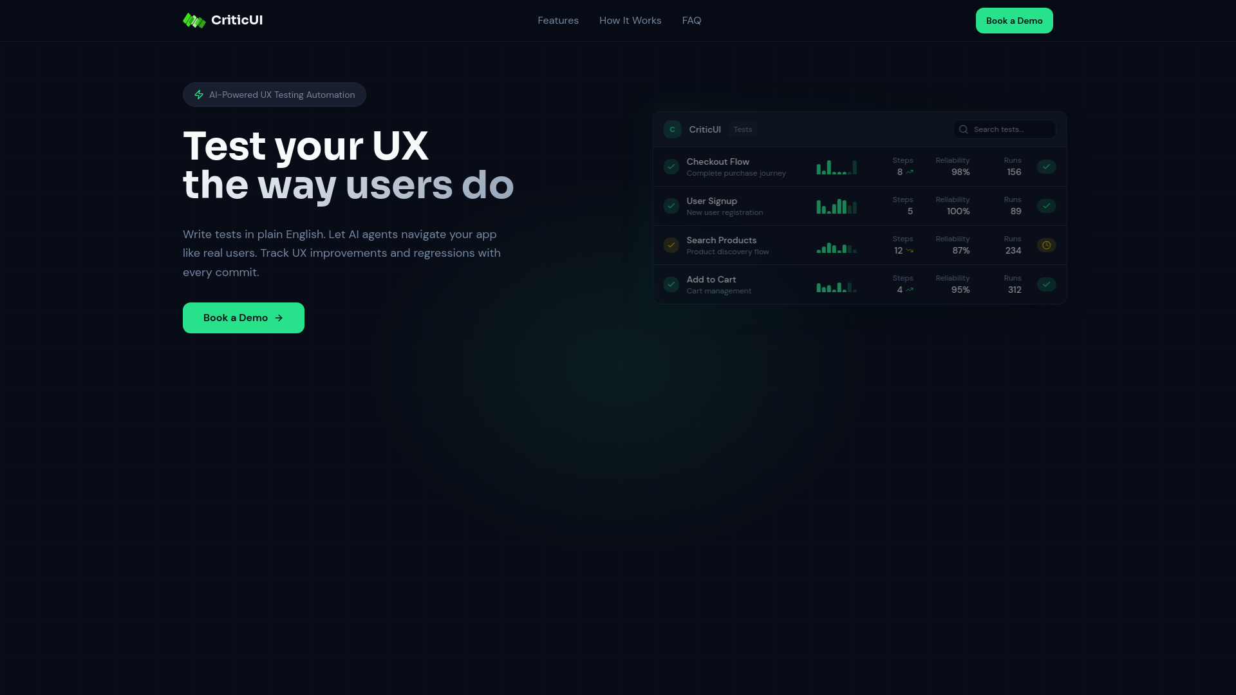Viewport: 1236px width, 695px height.
Task: Click the arrow icon inside the hero Book a Demo button
Action: [x=279, y=317]
